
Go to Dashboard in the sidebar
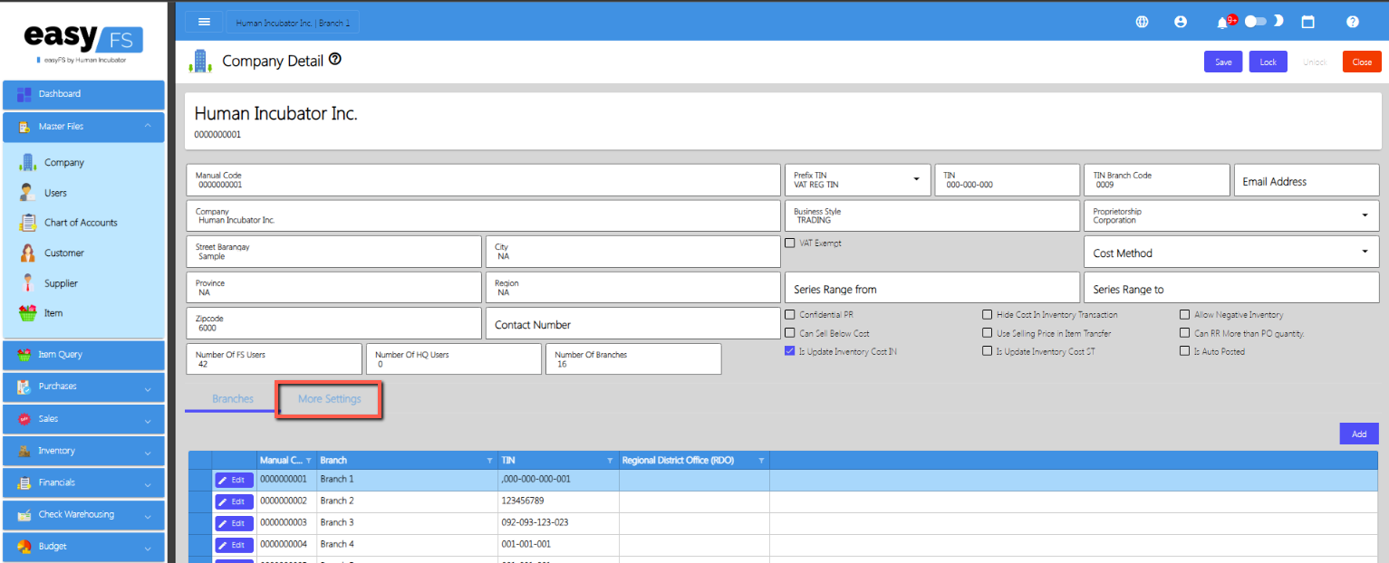(x=83, y=94)
